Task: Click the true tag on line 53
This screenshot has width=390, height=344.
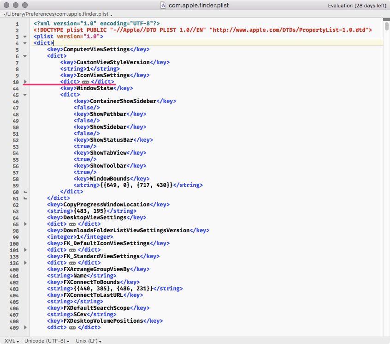Action: click(x=85, y=146)
